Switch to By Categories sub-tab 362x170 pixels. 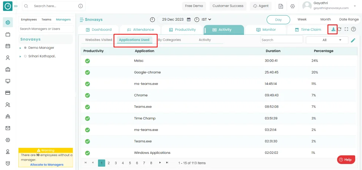[169, 40]
